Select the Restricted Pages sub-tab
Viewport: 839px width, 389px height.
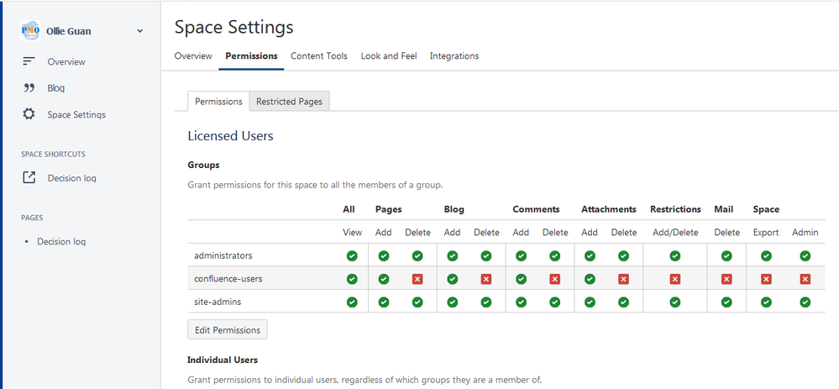coord(289,101)
